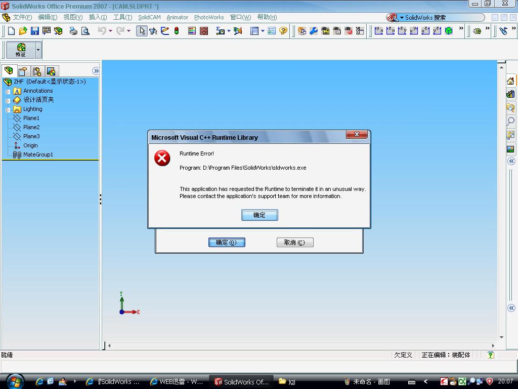Open the 文件(F) menu

(22, 17)
